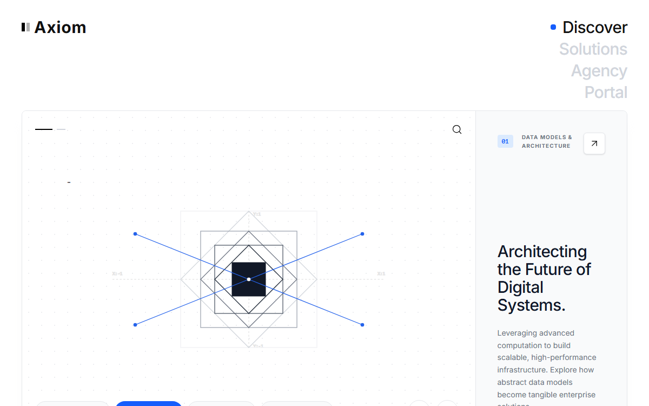The width and height of the screenshot is (649, 406).
Task: Click the upper-right blue line endpoint
Action: (362, 234)
